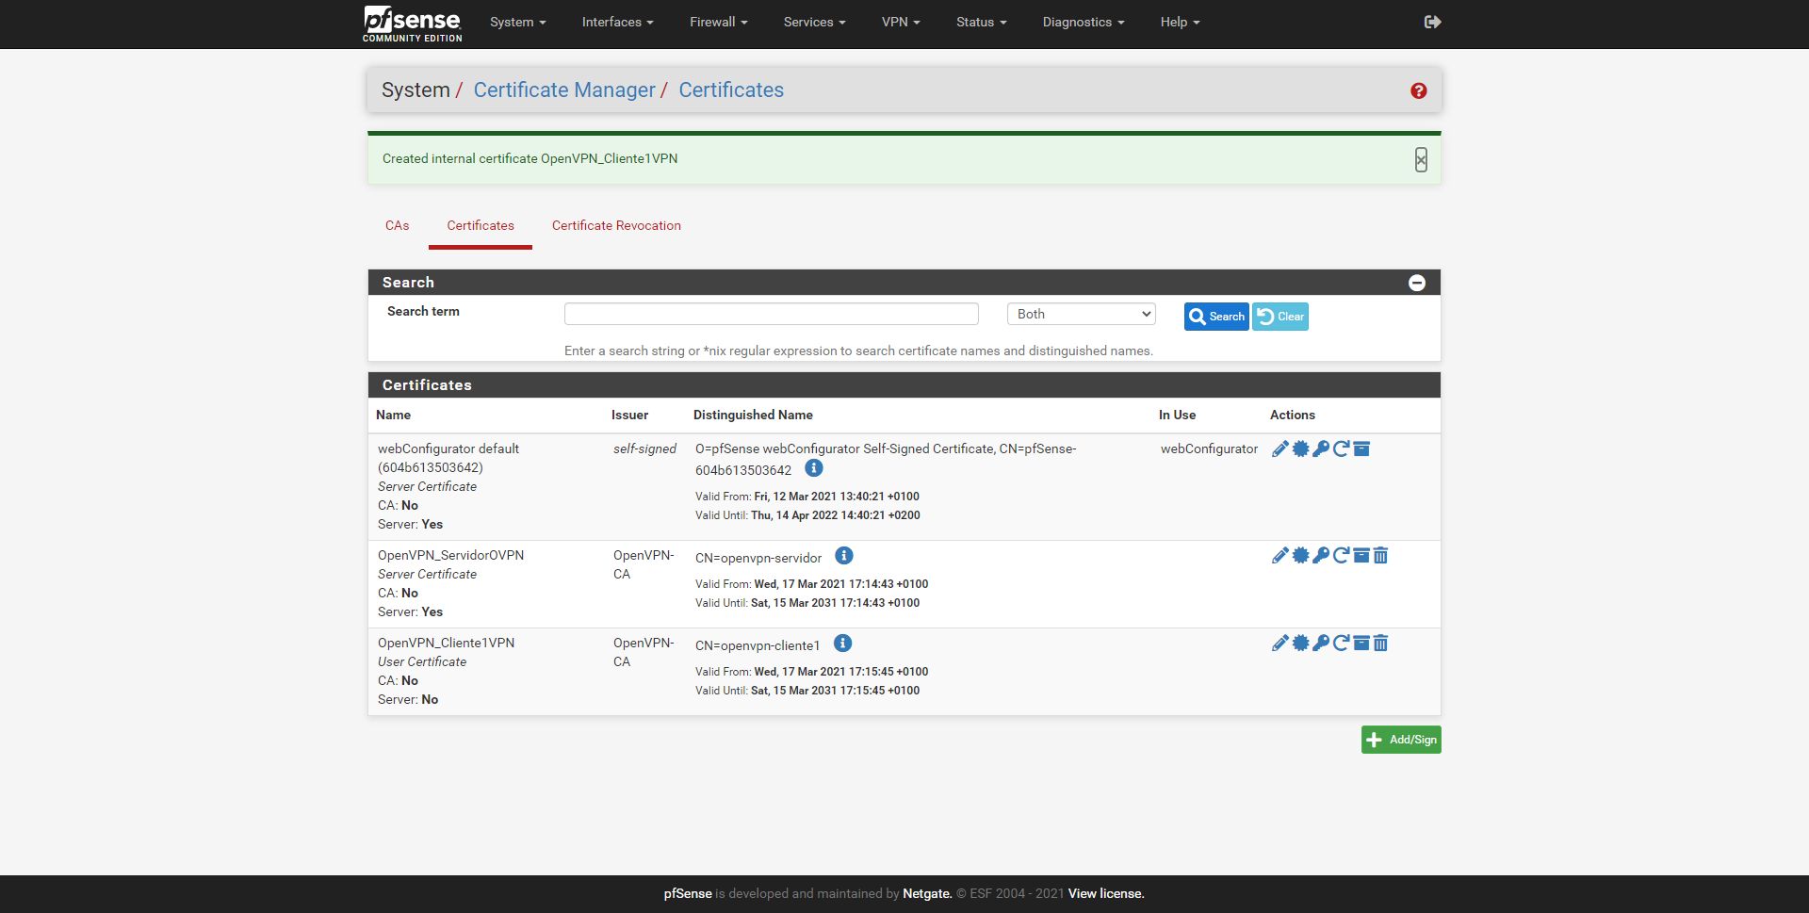Export webConfigurator default certificate (badge icon)

(1300, 449)
